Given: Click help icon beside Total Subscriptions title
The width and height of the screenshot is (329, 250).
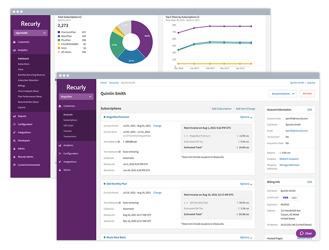Looking at the screenshot, I should tap(80, 17).
